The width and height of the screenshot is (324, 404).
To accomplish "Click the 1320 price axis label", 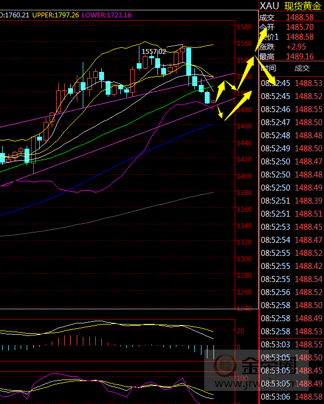I will 244,242.
